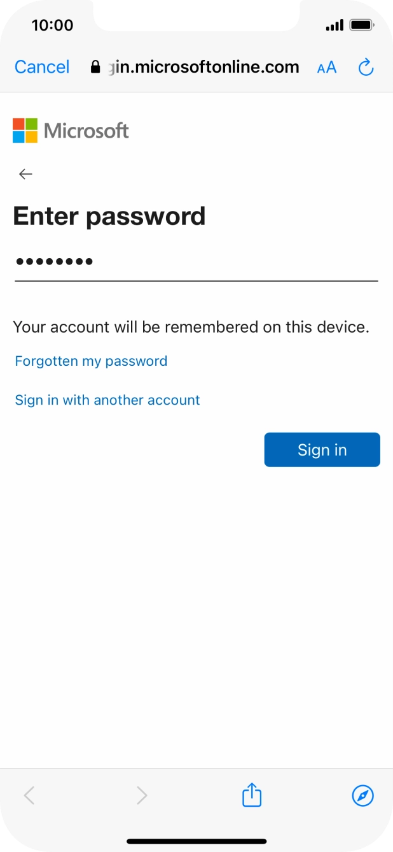The image size is (393, 852).
Task: Reload the page with refresh icon
Action: pyautogui.click(x=366, y=67)
